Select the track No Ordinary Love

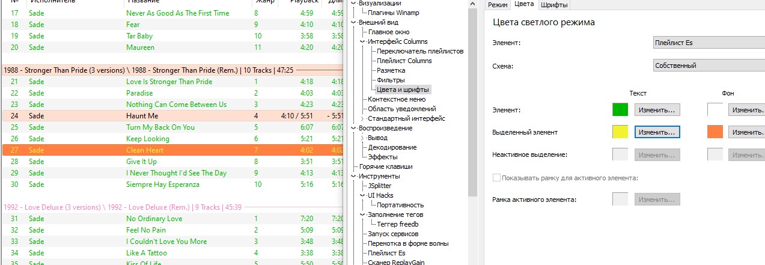154,219
